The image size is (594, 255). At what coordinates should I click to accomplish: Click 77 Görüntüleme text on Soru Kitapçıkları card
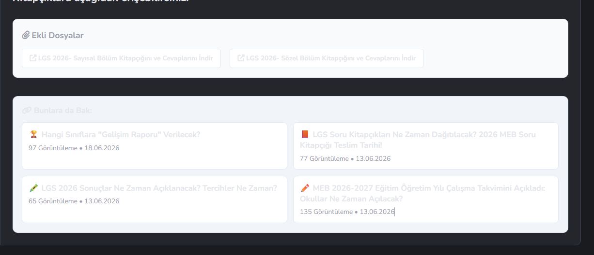coord(324,158)
